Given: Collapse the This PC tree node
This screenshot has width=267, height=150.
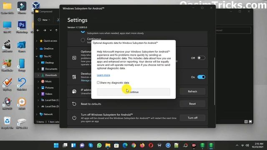Looking at the screenshot, I should pyautogui.click(x=37, y=56).
